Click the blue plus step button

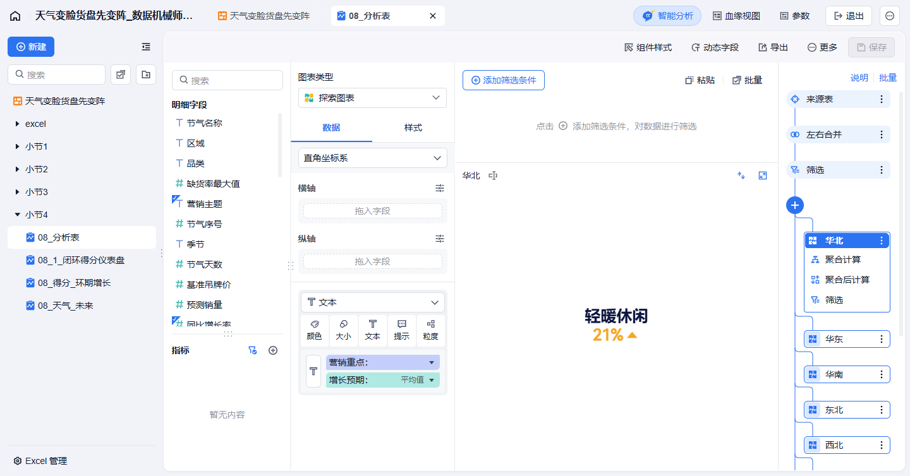[x=795, y=205]
